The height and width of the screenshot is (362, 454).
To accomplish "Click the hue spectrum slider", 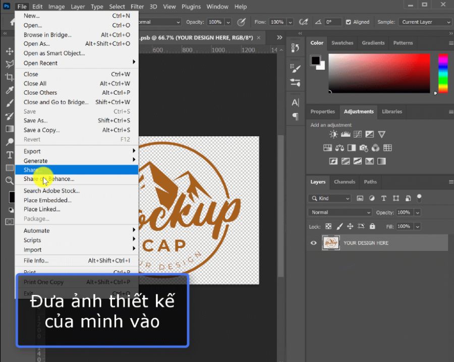I will tap(443, 73).
